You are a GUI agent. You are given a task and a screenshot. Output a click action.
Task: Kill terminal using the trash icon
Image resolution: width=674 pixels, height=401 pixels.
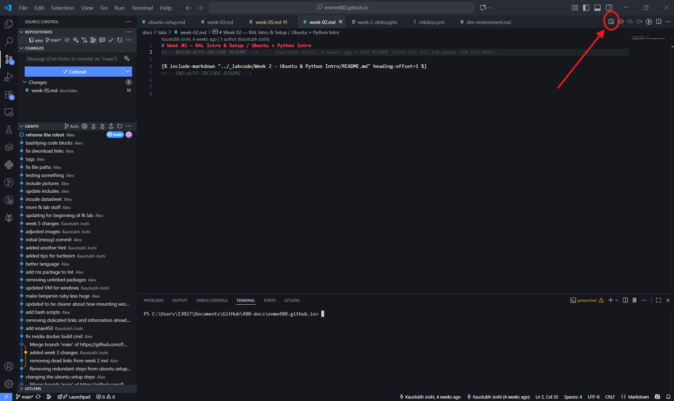click(635, 300)
